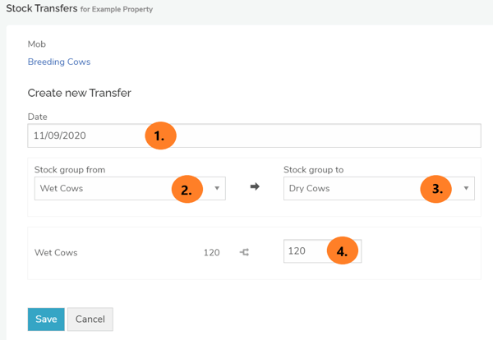Click the orange step 4 marker
Image resolution: width=493 pixels, height=340 pixels.
(x=342, y=252)
